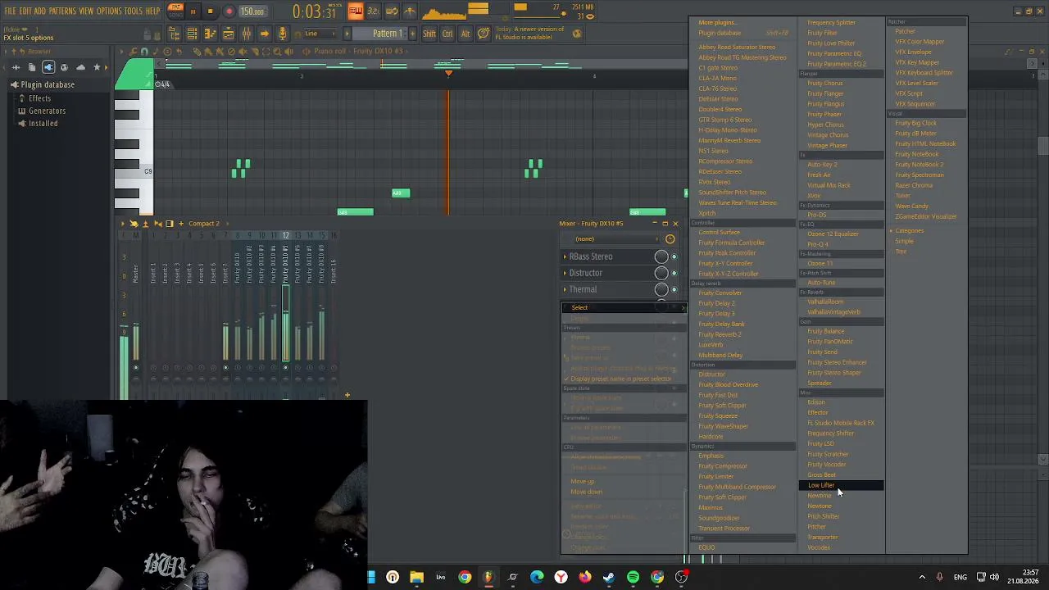Screen dimensions: 1049x590
Task: Choose Low Lifter from plugin list
Action: pyautogui.click(x=841, y=485)
